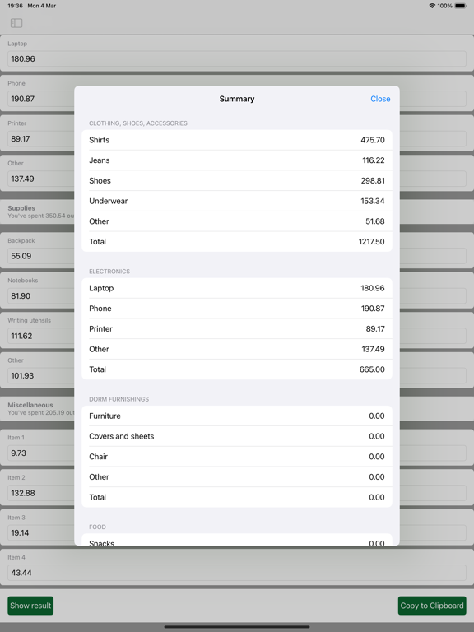This screenshot has height=632, width=474.
Task: Tap the battery status indicator
Action: point(460,6)
